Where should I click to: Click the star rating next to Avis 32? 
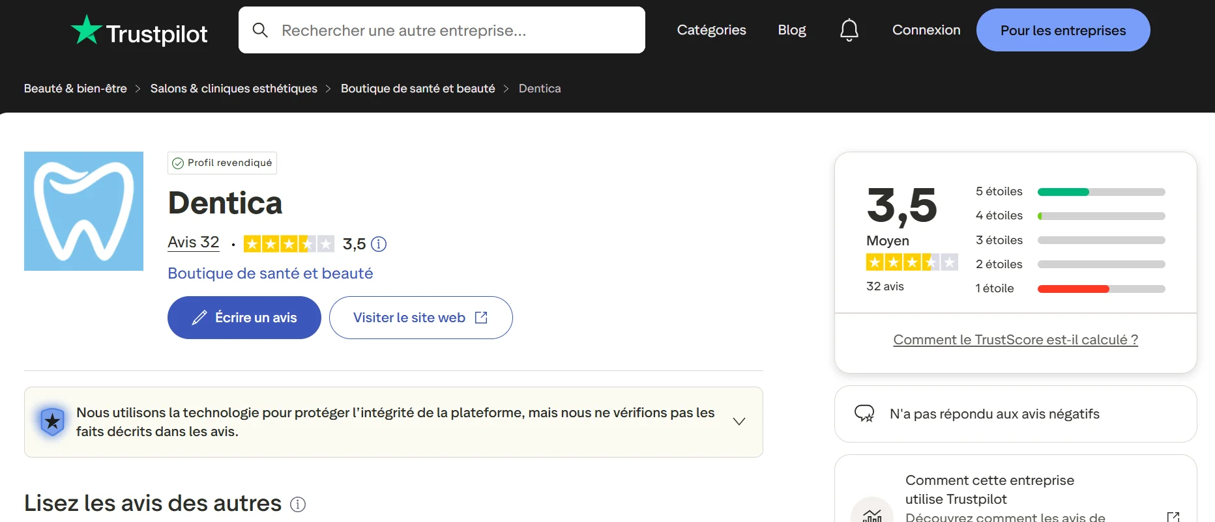(x=289, y=244)
